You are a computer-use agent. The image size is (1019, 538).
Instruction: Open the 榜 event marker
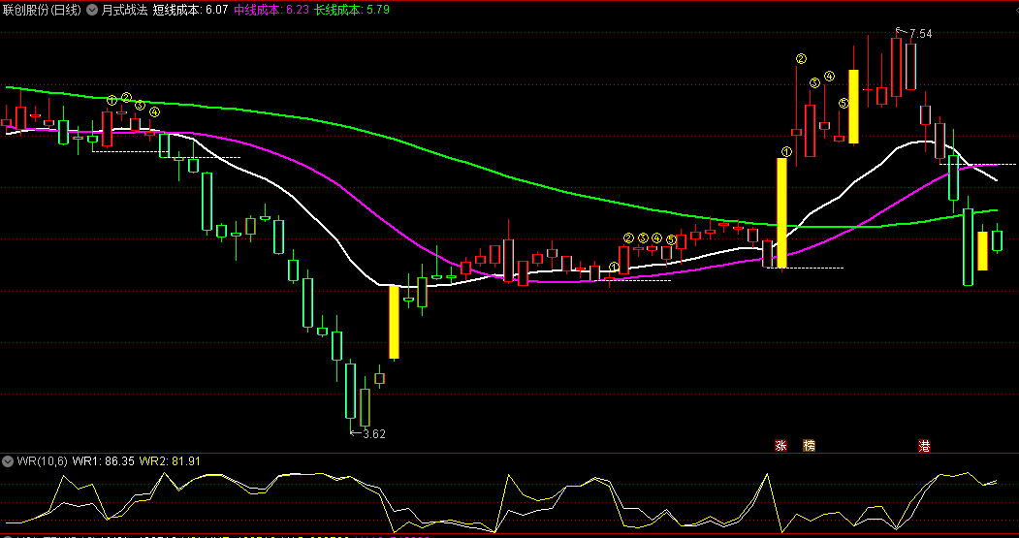tap(809, 446)
